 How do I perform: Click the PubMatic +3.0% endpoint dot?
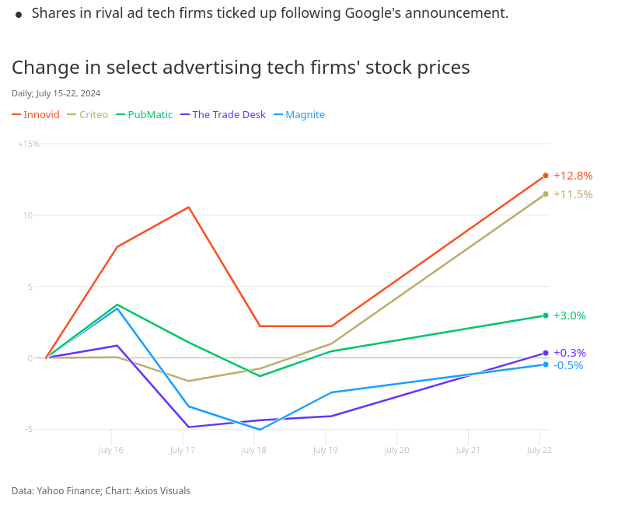pyautogui.click(x=546, y=316)
